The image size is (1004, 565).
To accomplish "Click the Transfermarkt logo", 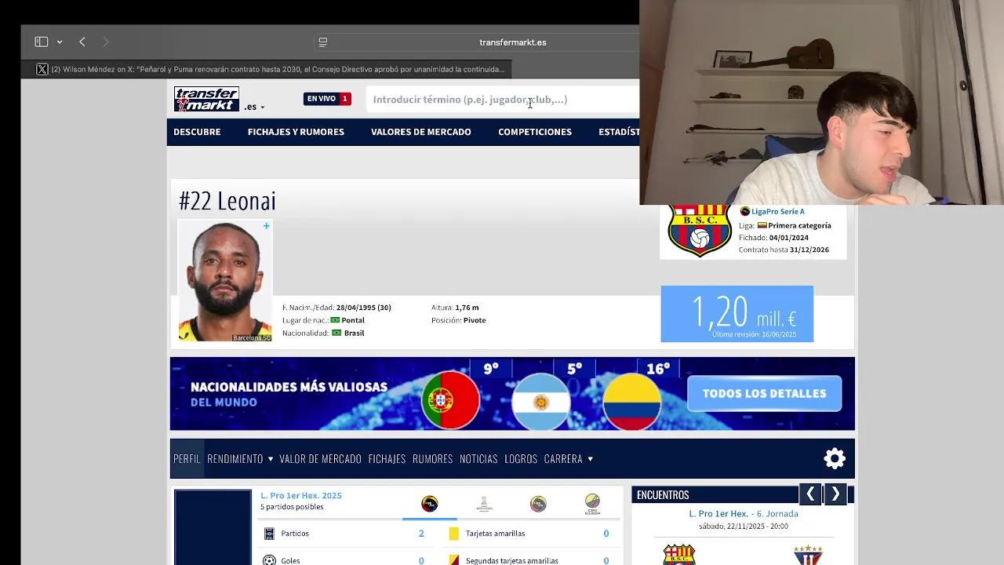I will pos(206,99).
